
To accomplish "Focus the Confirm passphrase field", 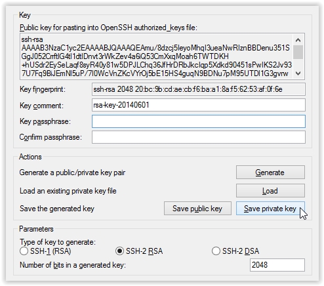I will [199, 137].
